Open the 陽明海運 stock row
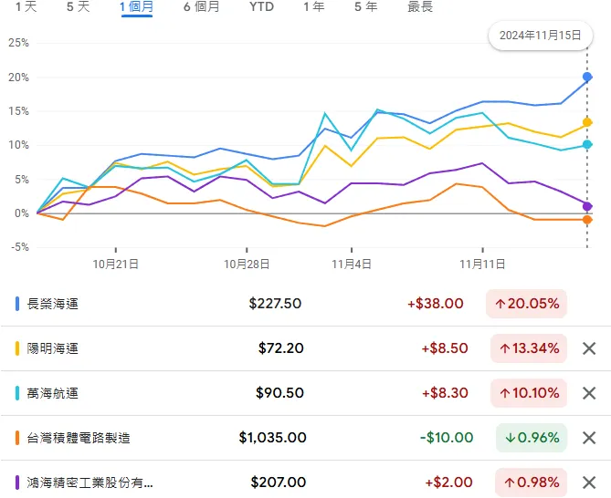Screen dimensions: 611x498 [x=305, y=348]
